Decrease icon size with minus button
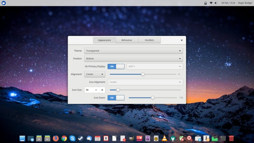This screenshot has height=143, width=254. click(x=96, y=90)
